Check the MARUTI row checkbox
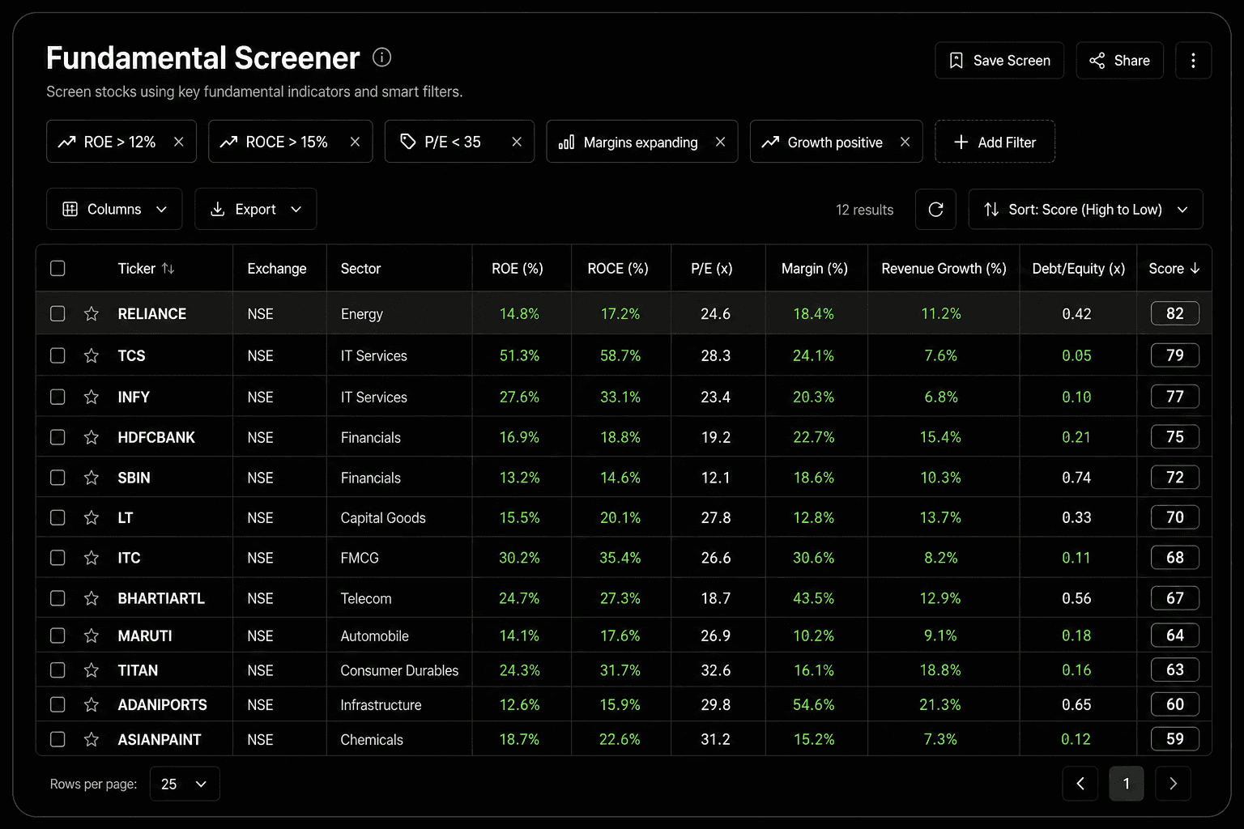The width and height of the screenshot is (1244, 829). pyautogui.click(x=58, y=636)
